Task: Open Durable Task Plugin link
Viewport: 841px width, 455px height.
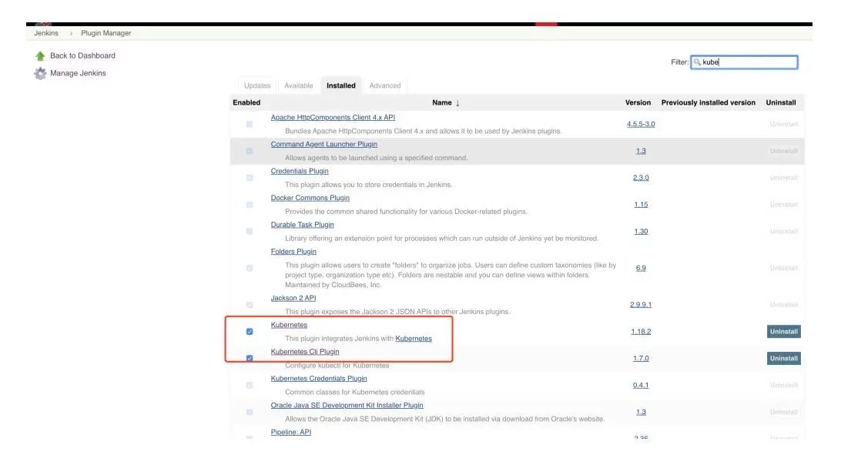Action: (x=302, y=225)
